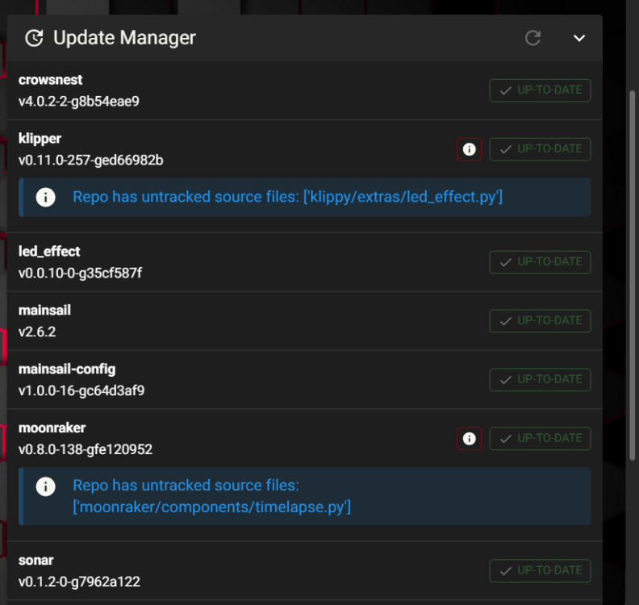Click klipper version v0.11.0-257-ged66982b text
This screenshot has width=639, height=605.
point(91,160)
